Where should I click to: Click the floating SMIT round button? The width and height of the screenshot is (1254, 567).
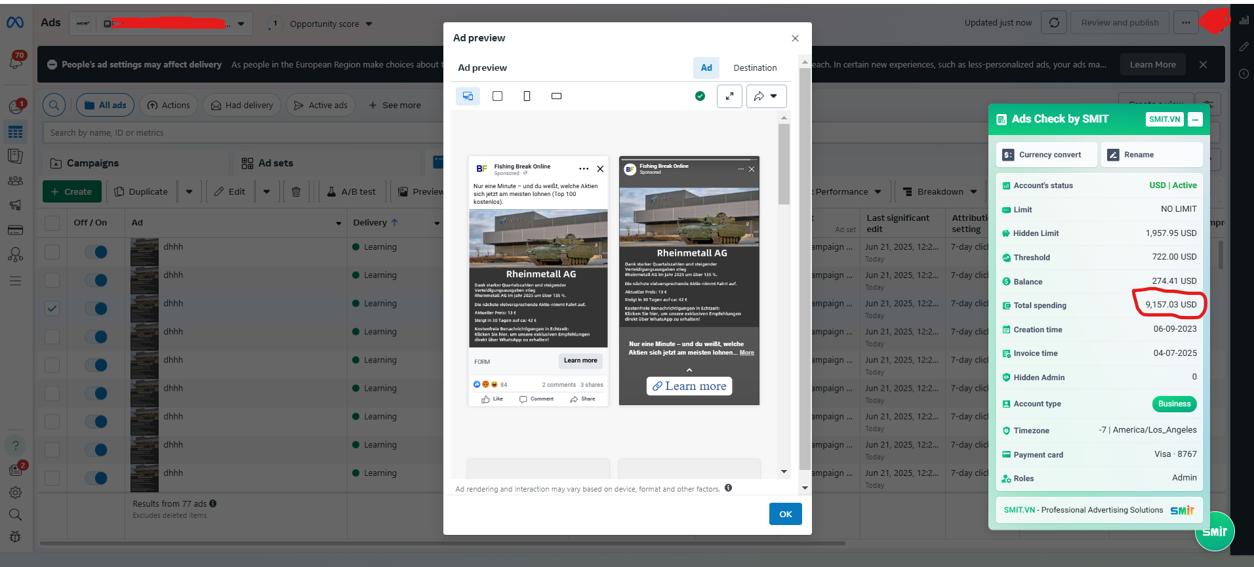(1215, 532)
